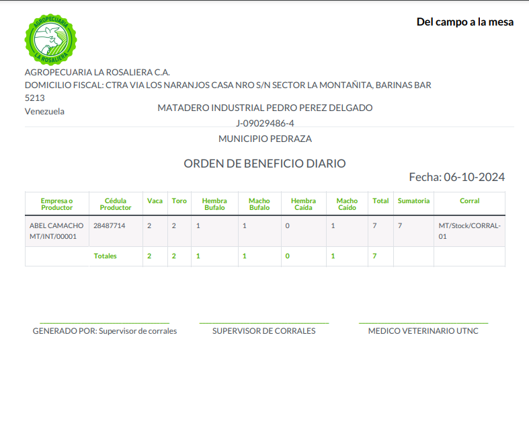Select the date 'Fecha: 06-10-2024'

click(457, 177)
